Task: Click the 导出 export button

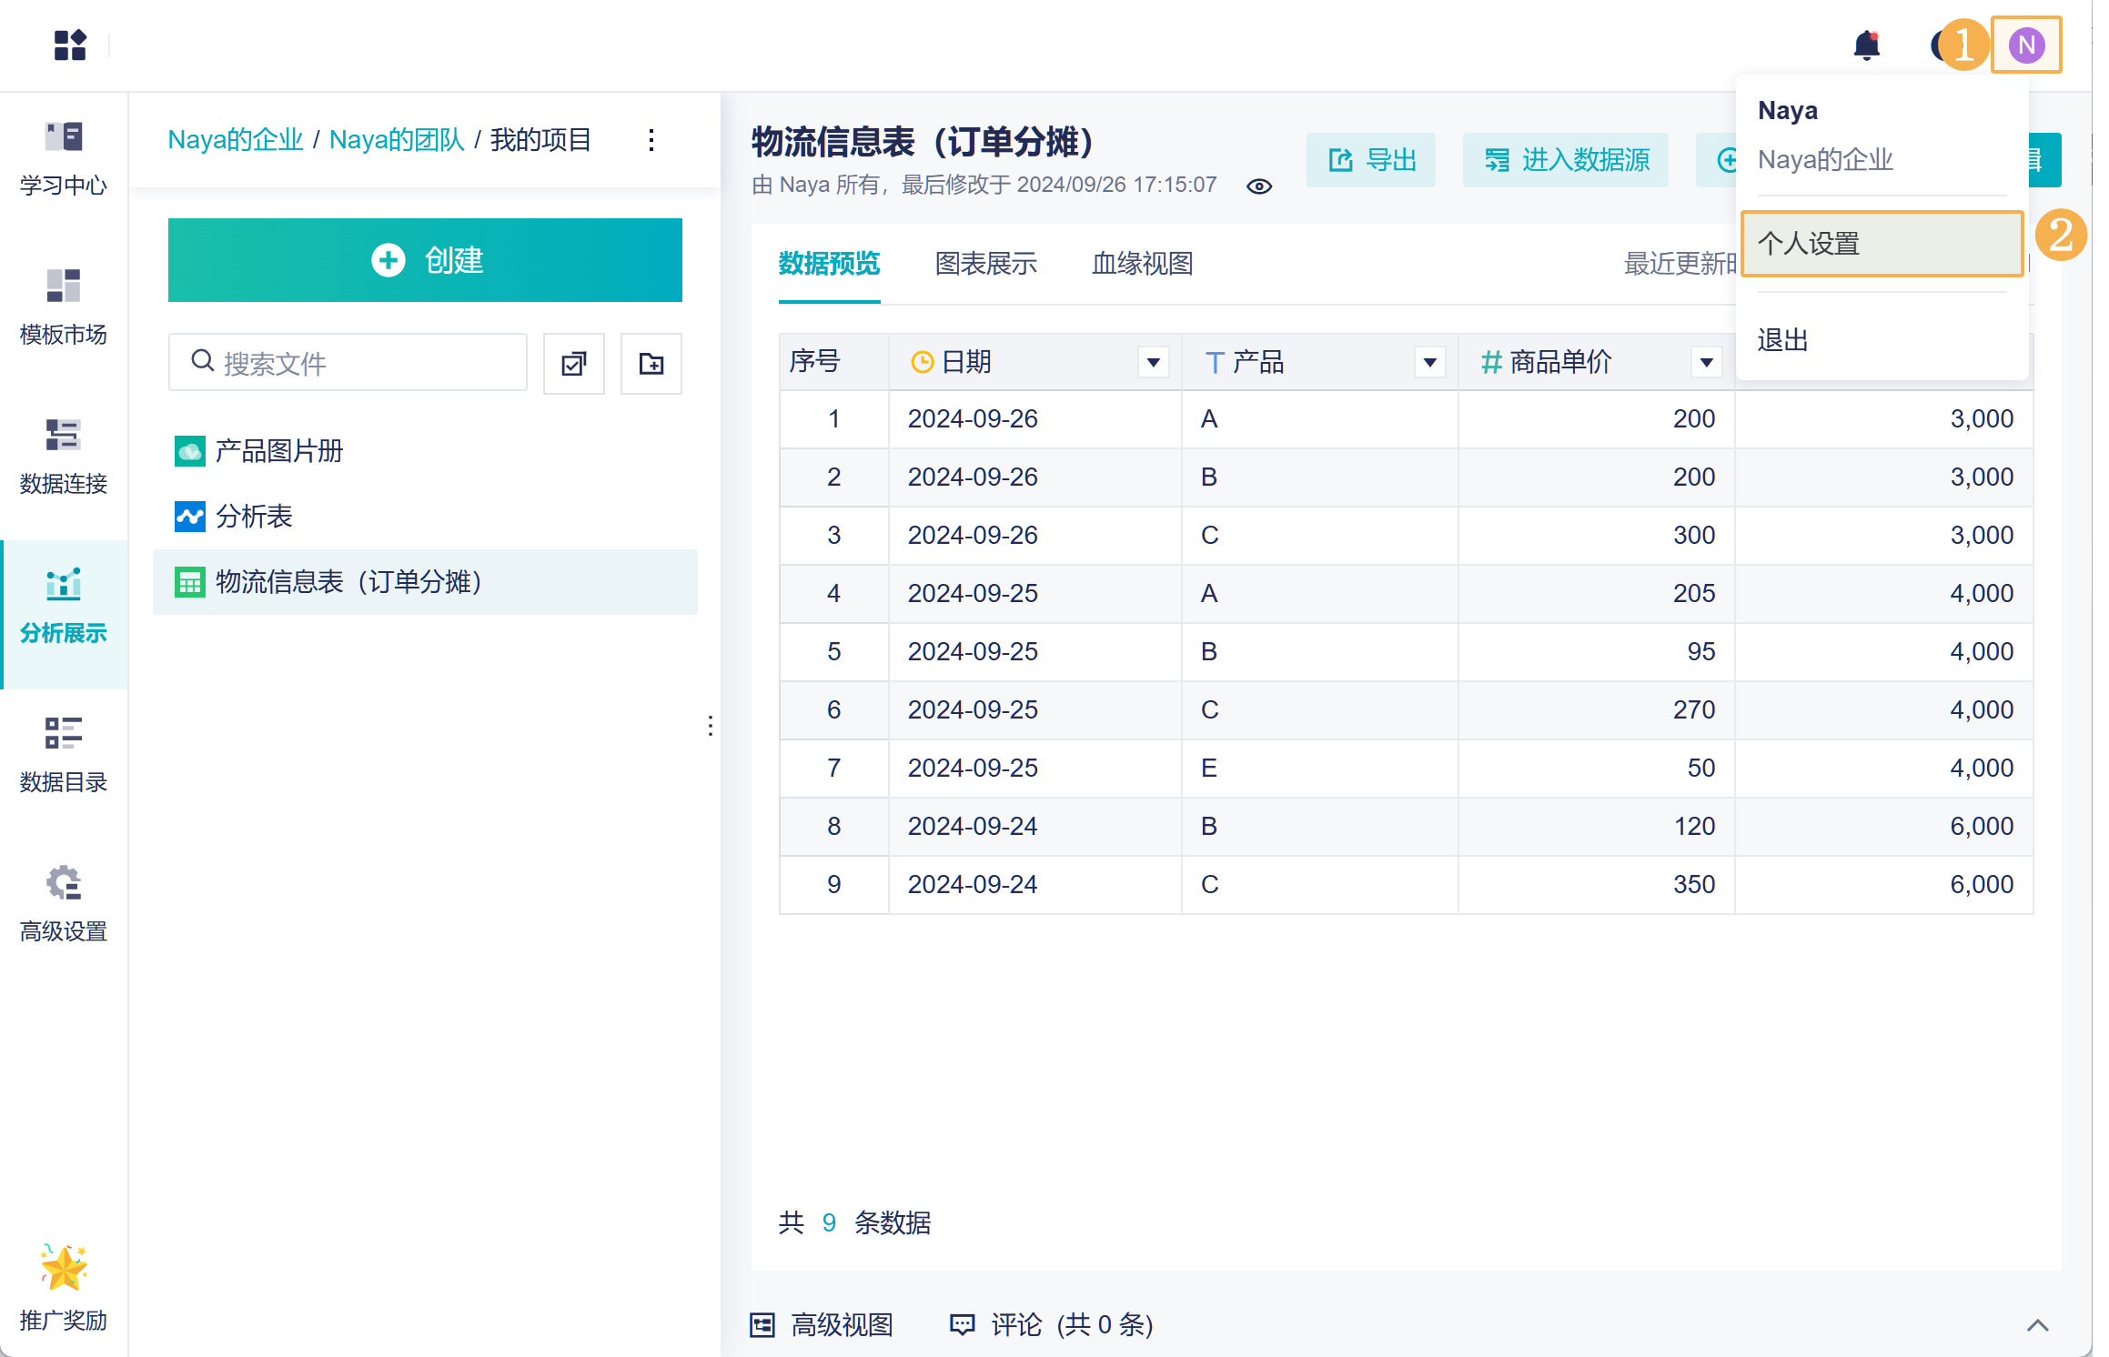Action: click(1371, 160)
